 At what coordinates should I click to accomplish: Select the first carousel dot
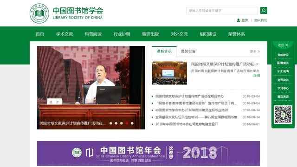[111, 123]
